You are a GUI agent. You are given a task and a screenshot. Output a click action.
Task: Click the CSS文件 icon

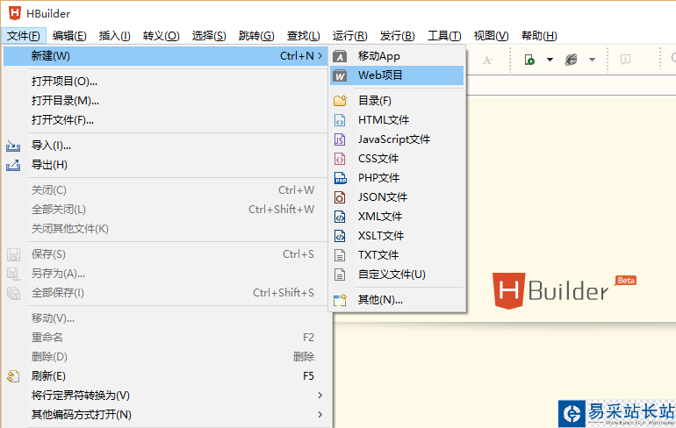pos(340,159)
